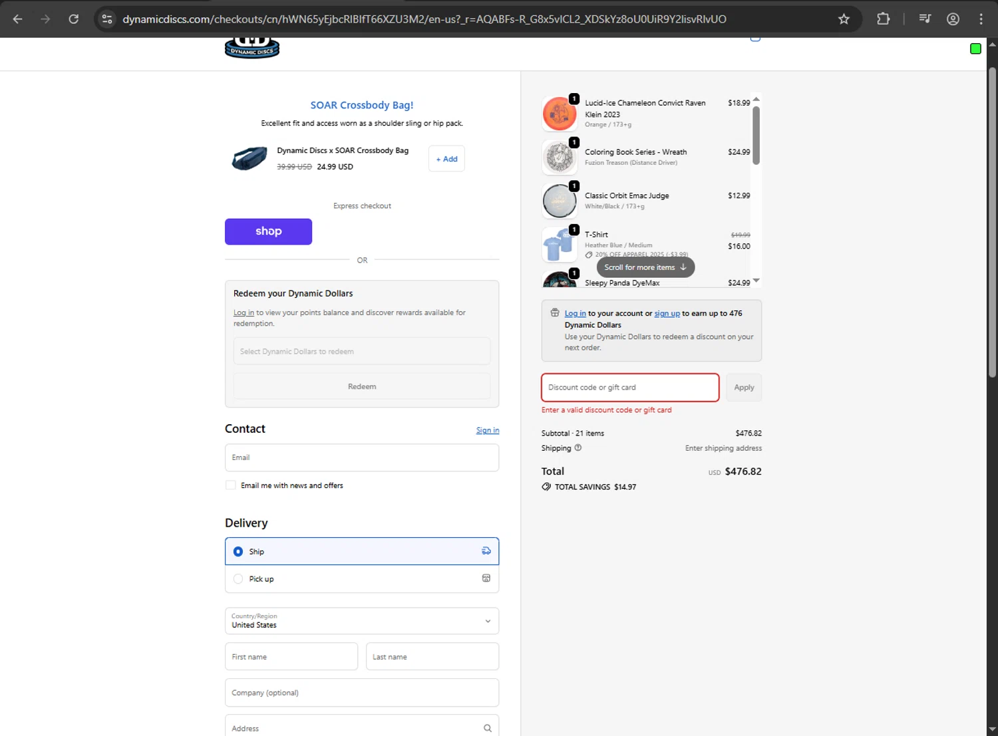Click the tag icon beside TOTAL SAVINGS
Viewport: 998px width, 736px height.
tap(546, 487)
